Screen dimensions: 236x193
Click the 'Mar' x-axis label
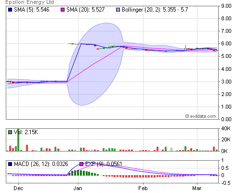click(197, 188)
